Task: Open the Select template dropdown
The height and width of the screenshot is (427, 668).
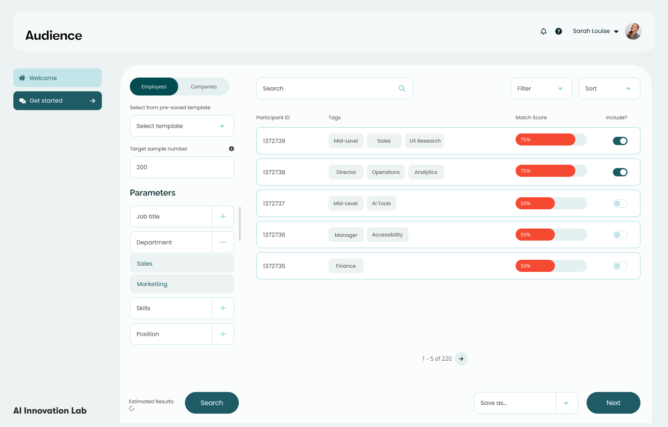Action: click(x=182, y=126)
